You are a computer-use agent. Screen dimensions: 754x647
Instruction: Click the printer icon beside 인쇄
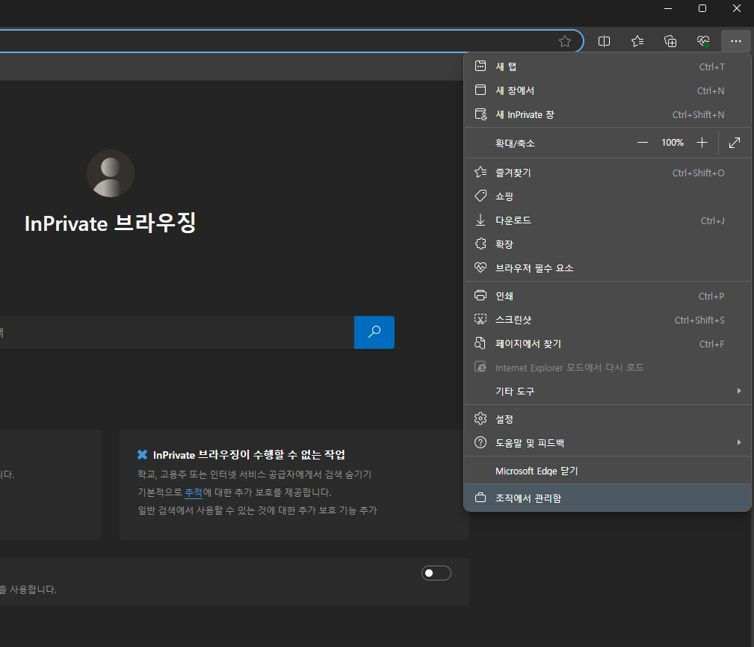coord(480,296)
